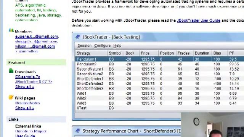Screen dimensions: 244x137
Task: Open the JBookTrader User Guide link
Action: point(199,21)
